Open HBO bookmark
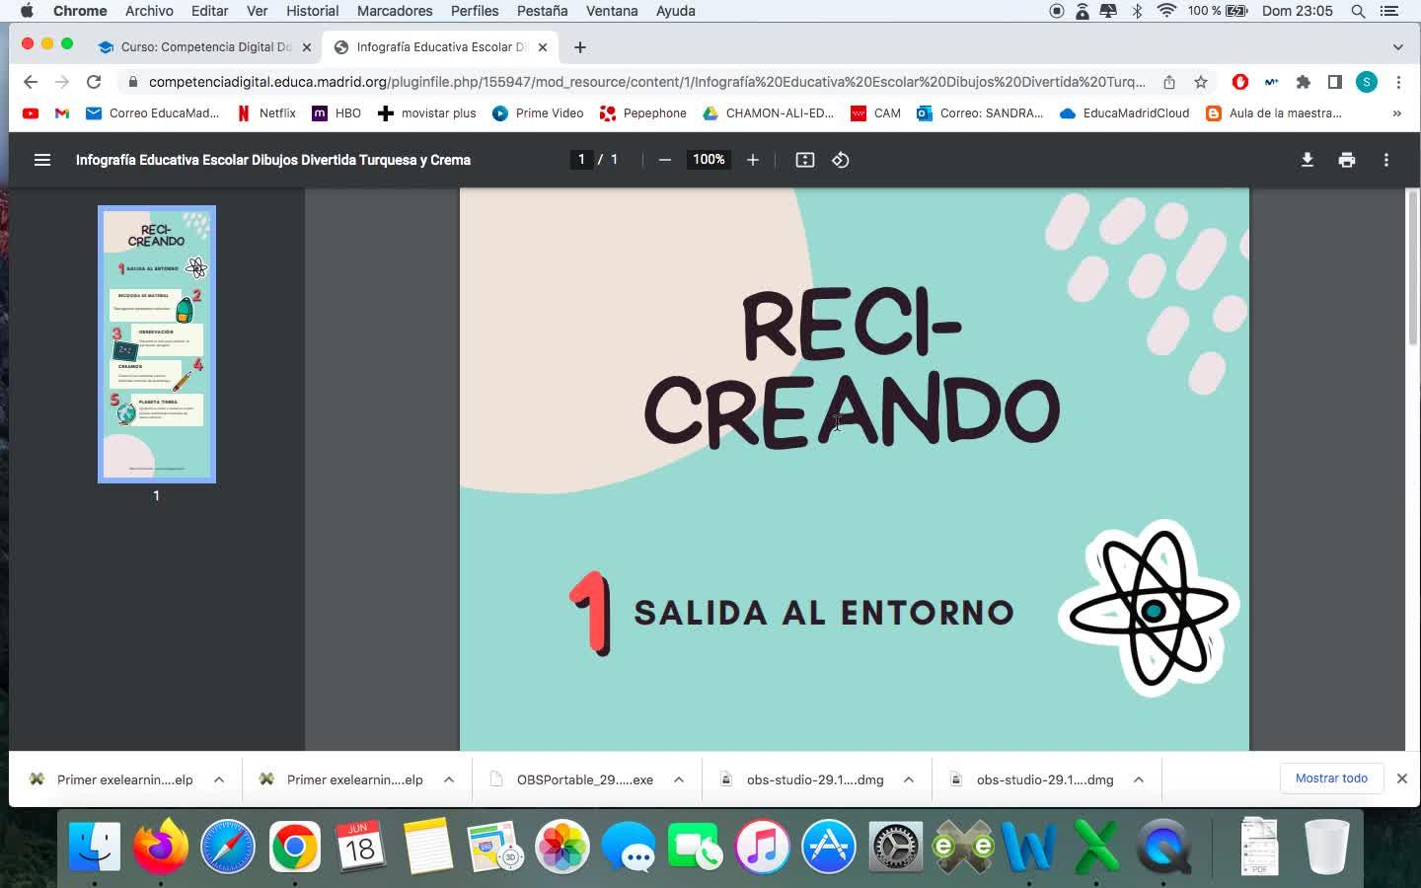The height and width of the screenshot is (888, 1421). click(x=337, y=113)
